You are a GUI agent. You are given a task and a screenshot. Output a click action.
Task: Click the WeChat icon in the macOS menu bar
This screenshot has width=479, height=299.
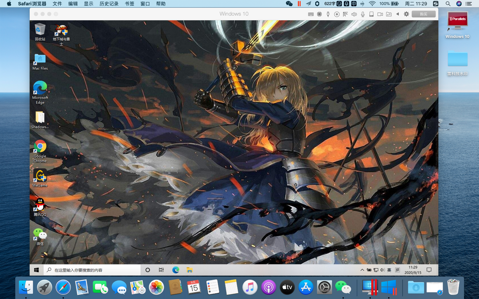(x=289, y=4)
